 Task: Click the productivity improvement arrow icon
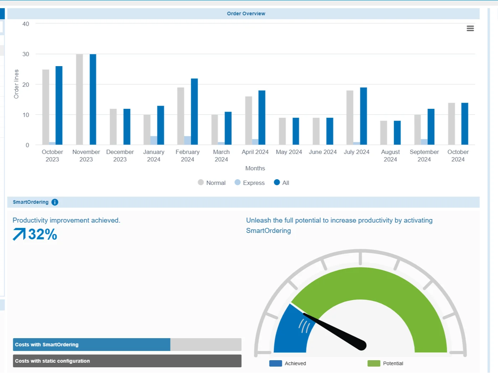19,234
